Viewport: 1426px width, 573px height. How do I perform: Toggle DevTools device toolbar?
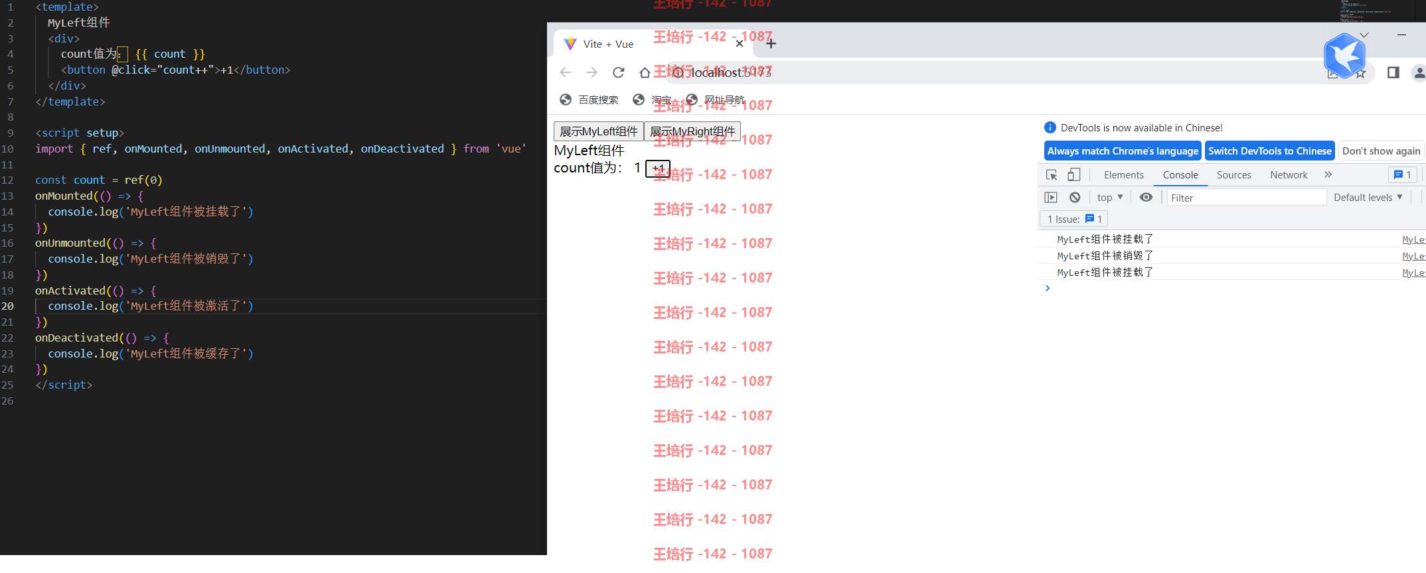[x=1074, y=175]
